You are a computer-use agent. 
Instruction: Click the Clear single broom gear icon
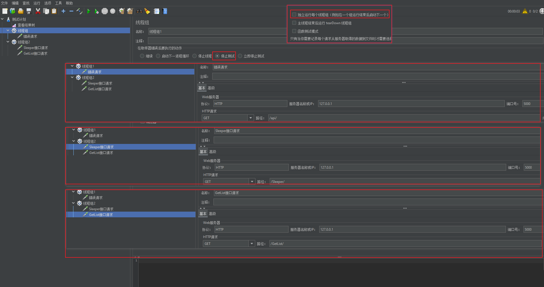(x=122, y=11)
